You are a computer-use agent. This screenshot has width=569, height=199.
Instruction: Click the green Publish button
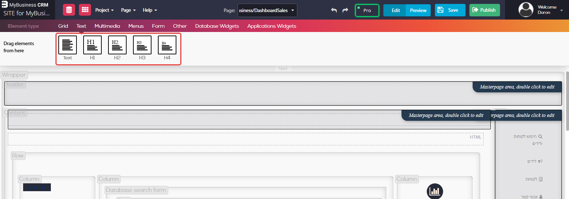[x=484, y=10]
